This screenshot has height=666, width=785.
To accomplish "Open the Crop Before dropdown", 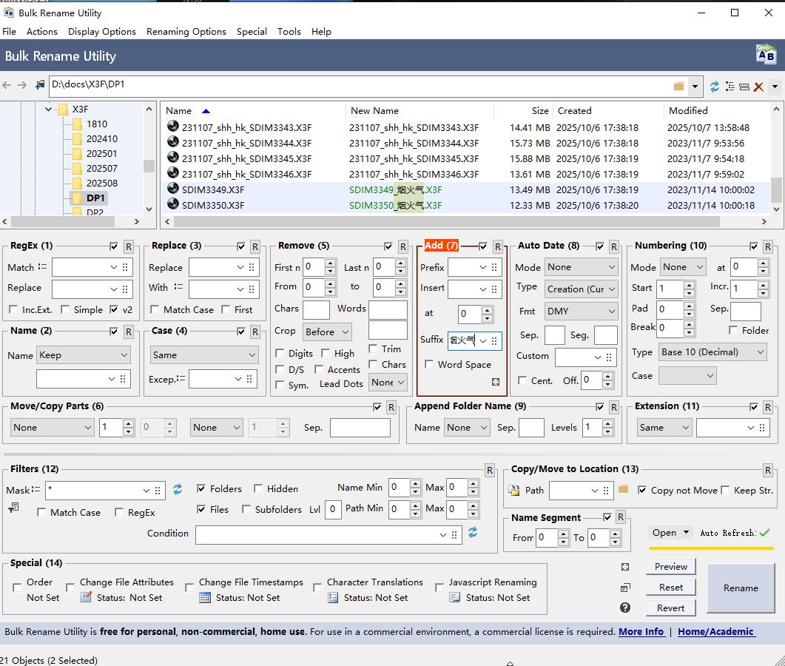I will click(x=327, y=332).
